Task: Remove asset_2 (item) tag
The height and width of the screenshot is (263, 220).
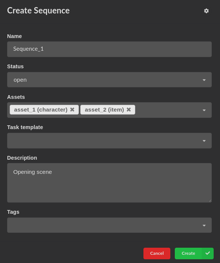Action: pyautogui.click(x=128, y=110)
